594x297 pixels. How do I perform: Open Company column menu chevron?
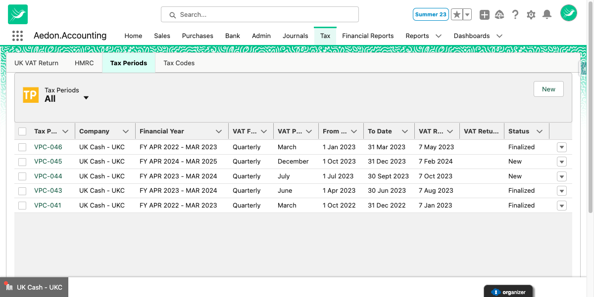(x=126, y=131)
